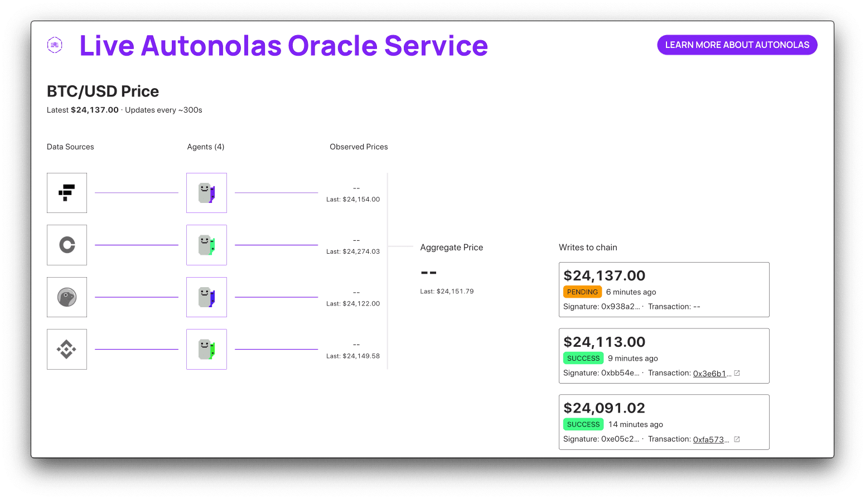Select the Coinbase data source icon
Viewport: 865px width, 499px height.
67,245
